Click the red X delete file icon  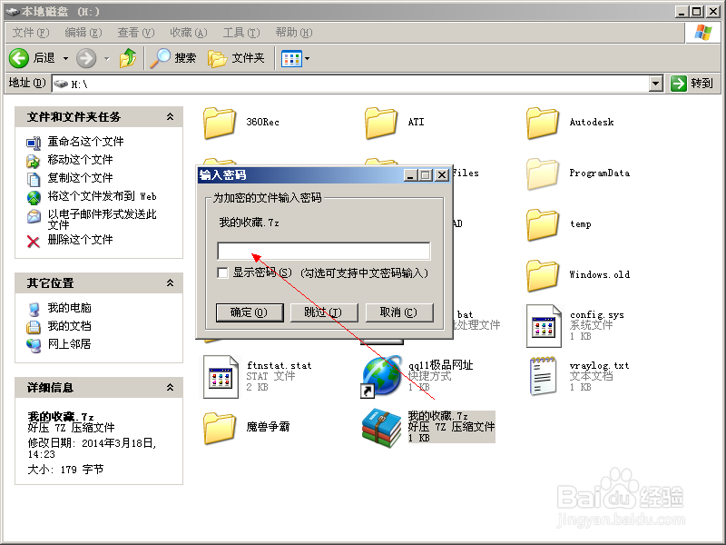pos(34,242)
